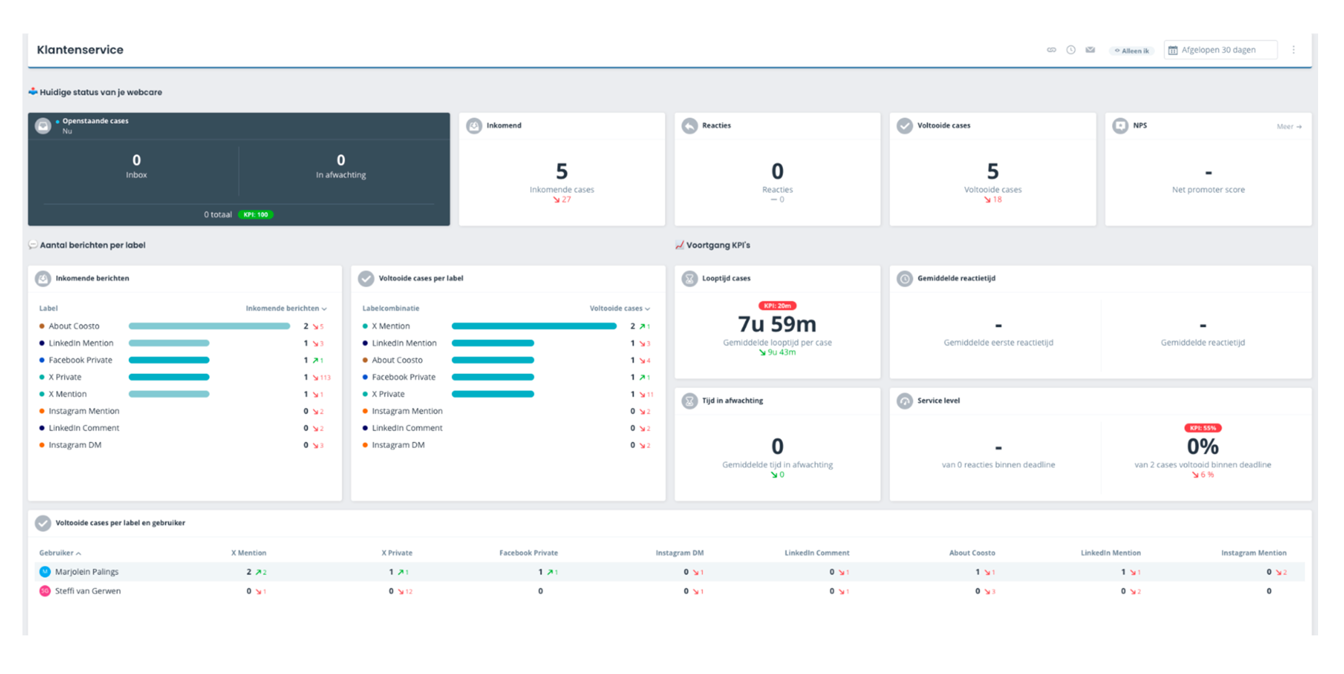1344x674 pixels.
Task: Click the 'Labelcombinatie' column header
Action: tap(391, 309)
